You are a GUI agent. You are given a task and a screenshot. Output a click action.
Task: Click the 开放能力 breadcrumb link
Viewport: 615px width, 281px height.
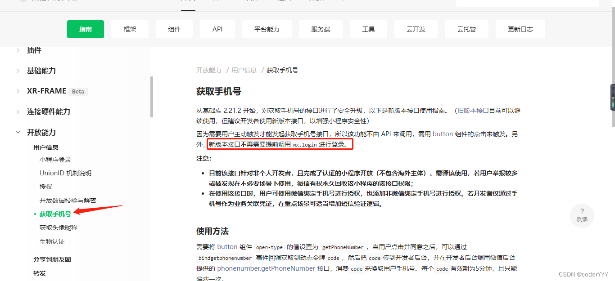tap(209, 70)
